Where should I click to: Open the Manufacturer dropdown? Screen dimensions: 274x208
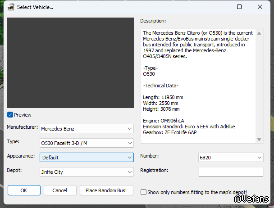pyautogui.click(x=87, y=129)
